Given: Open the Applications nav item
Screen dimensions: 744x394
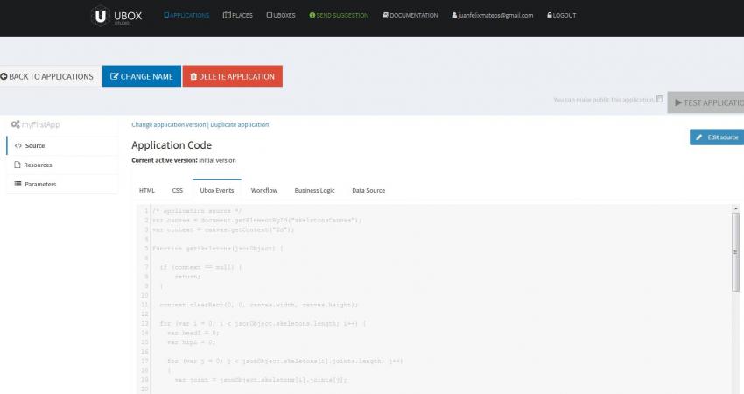Looking at the screenshot, I should pos(186,15).
